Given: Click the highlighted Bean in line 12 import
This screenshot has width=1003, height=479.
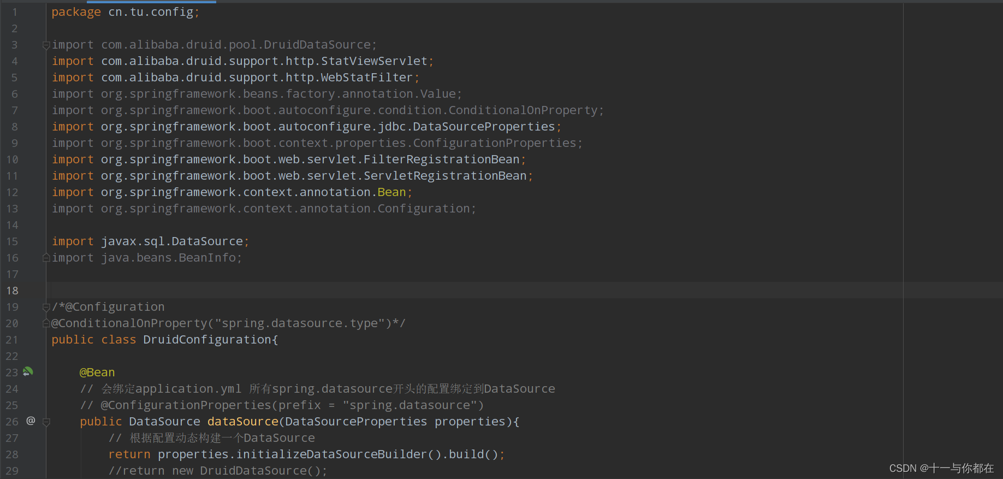Looking at the screenshot, I should (391, 192).
